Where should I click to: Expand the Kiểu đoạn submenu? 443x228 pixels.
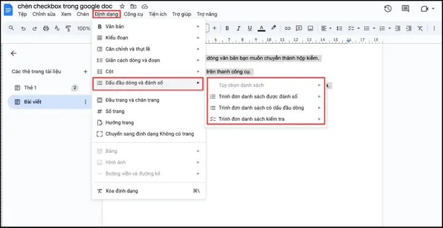(149, 38)
